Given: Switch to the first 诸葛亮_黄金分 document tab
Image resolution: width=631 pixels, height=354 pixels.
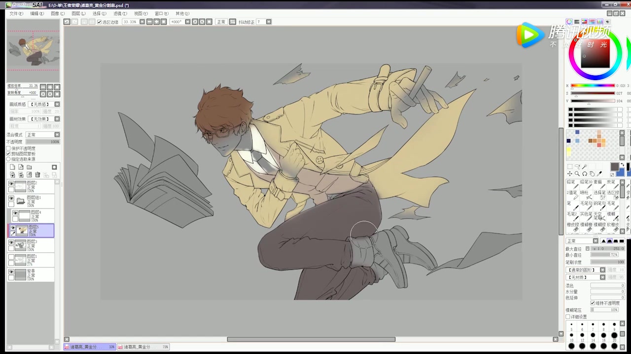Looking at the screenshot, I should [x=89, y=347].
